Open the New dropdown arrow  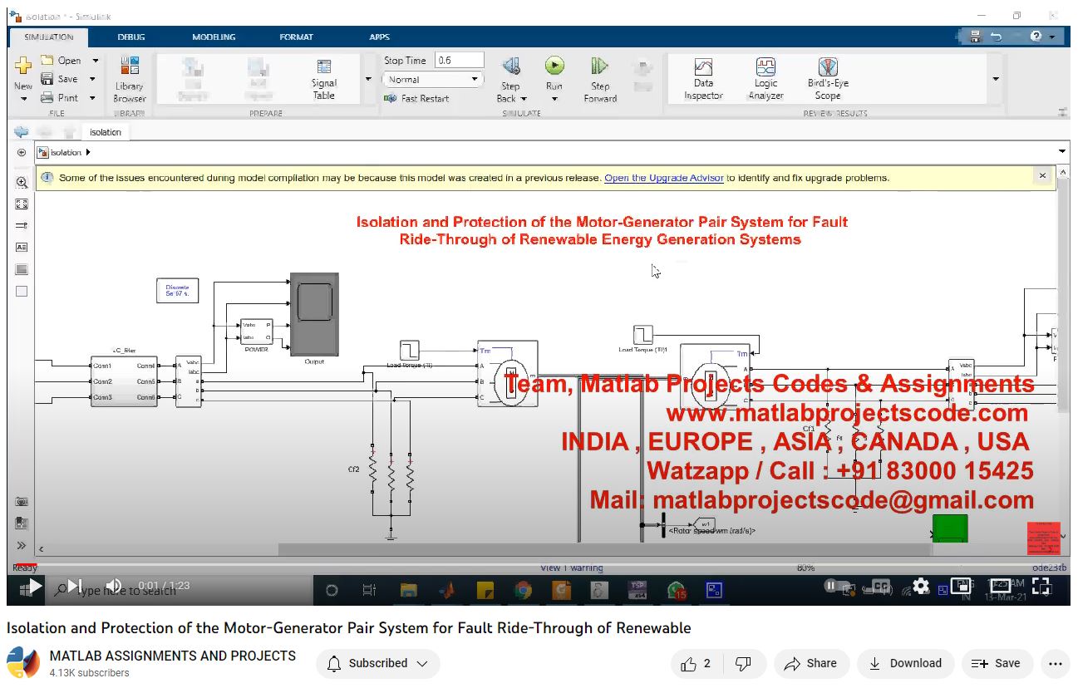23,98
